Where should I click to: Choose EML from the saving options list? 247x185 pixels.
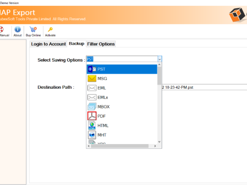pyautogui.click(x=122, y=88)
